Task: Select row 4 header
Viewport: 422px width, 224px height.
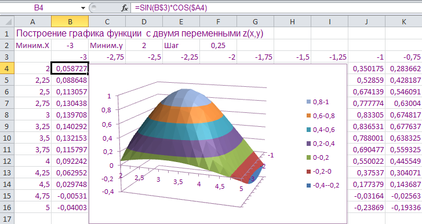Action: point(7,68)
